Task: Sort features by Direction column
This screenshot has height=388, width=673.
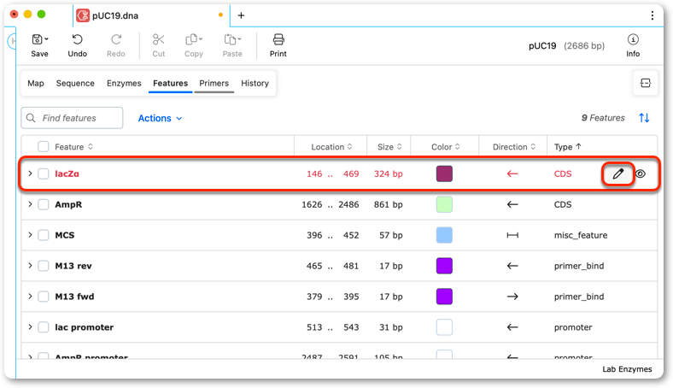Action: 514,147
